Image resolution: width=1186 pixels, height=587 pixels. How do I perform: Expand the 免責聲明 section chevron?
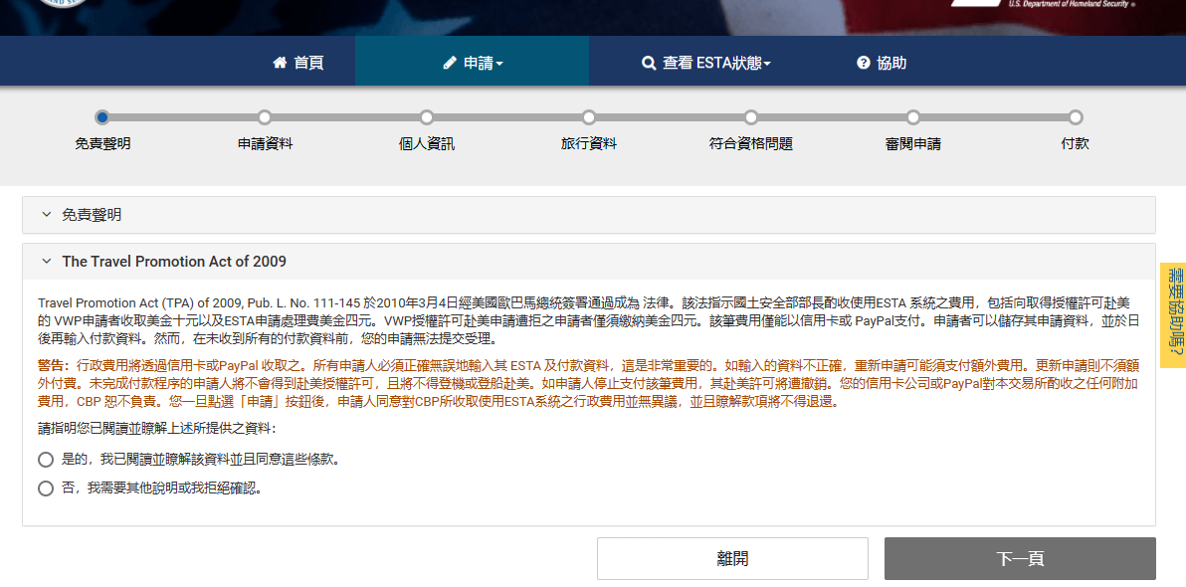pos(46,216)
